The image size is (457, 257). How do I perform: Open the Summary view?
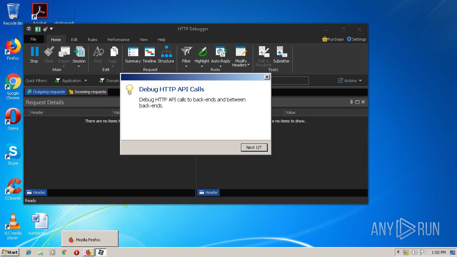coord(133,55)
